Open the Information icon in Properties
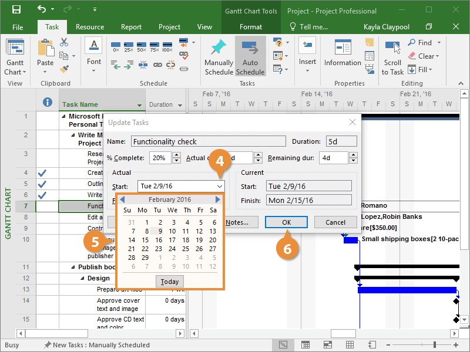470x352 pixels. 343,48
